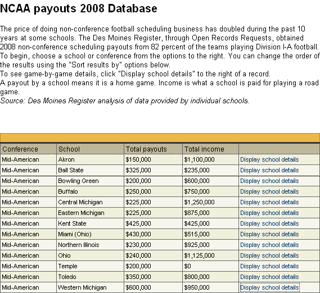Open Display school details for Central Michigan
Image resolution: width=320 pixels, height=293 pixels.
[269, 202]
